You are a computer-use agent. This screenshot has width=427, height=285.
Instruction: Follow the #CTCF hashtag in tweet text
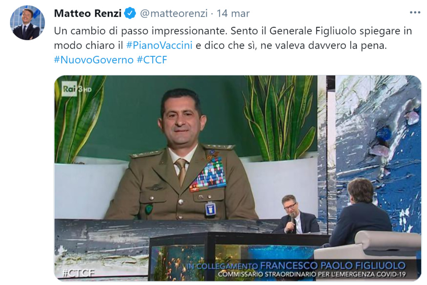[152, 60]
